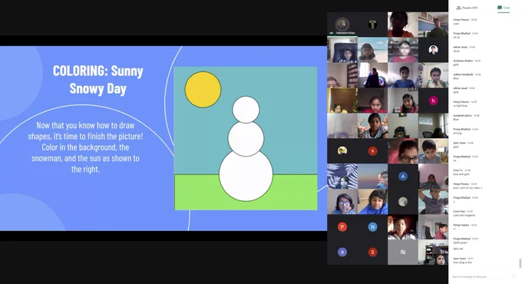
Task: Select the pink 'h' avatar tile
Action: point(433,101)
